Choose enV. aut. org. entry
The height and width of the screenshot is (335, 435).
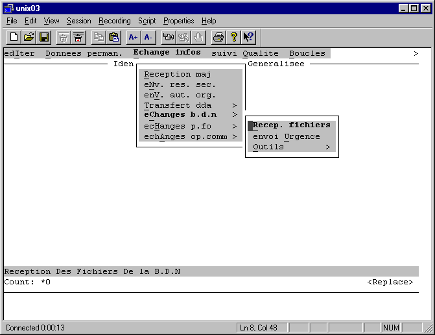click(180, 95)
